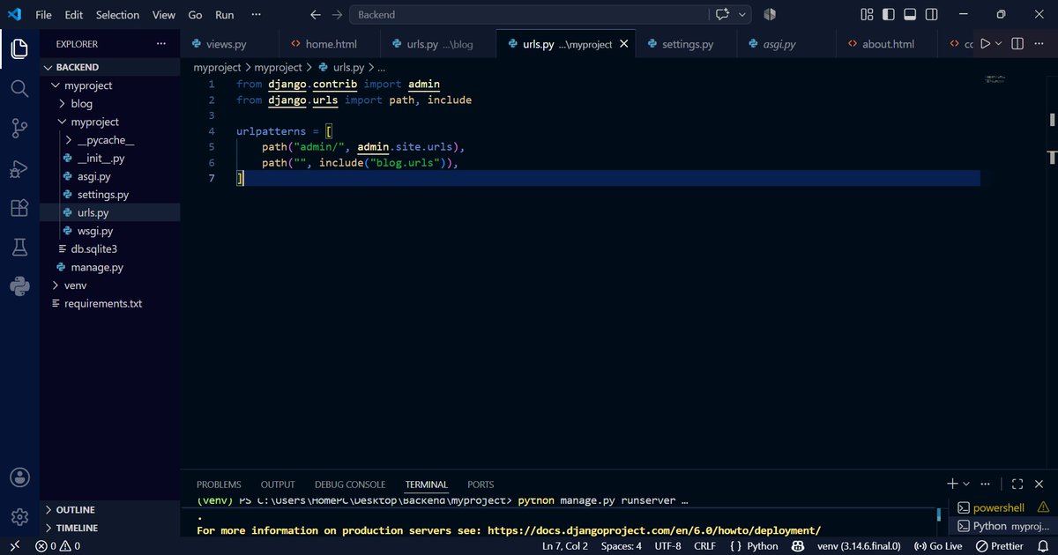Open the terminal panel more actions
This screenshot has width=1058, height=555.
987,484
